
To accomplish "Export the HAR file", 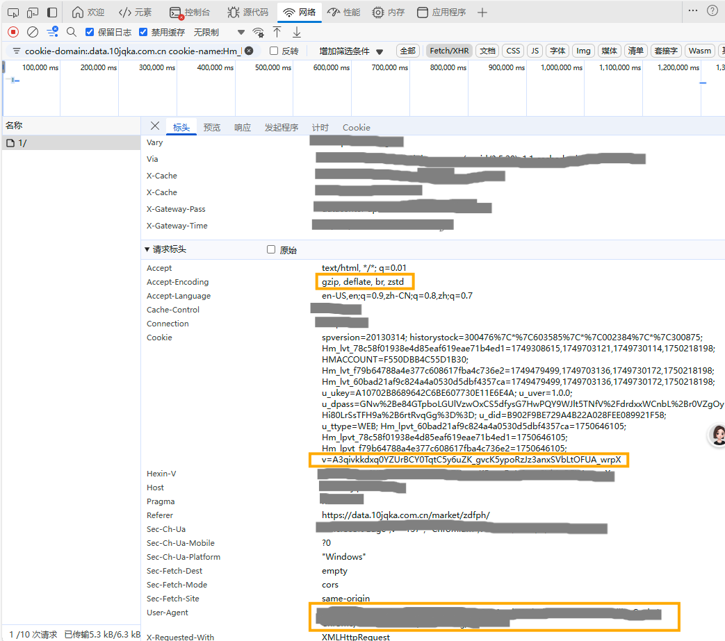I will click(296, 32).
